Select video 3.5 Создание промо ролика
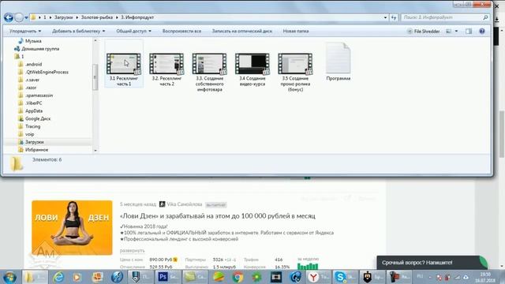Screen dimensions: 505x284 (295, 72)
